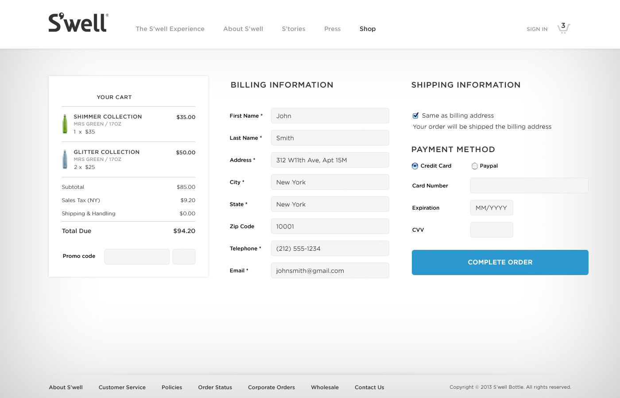Focus the Expiration MM/YYYY field

tap(492, 208)
